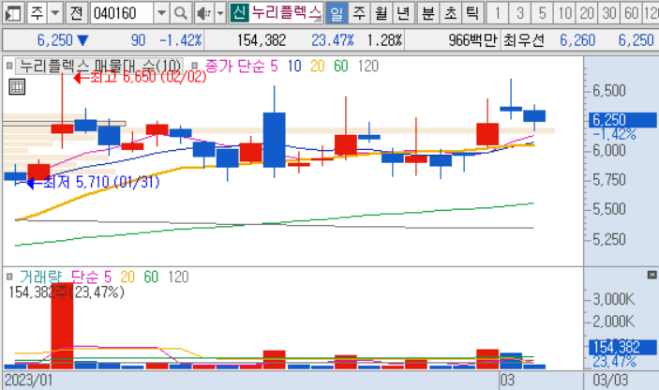Viewport: 659px width, 390px height.
Task: Click the gray 120 price moving average label
Action: pos(368,66)
